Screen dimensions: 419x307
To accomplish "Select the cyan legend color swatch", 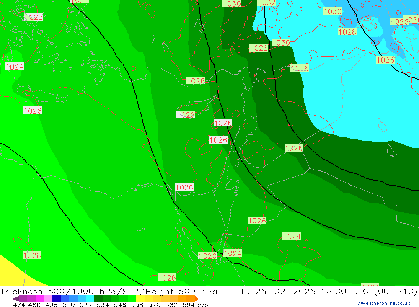I will [90, 299].
